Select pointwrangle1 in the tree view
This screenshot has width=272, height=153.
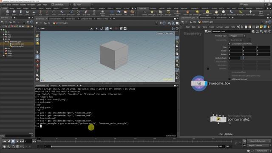[x=18, y=46]
